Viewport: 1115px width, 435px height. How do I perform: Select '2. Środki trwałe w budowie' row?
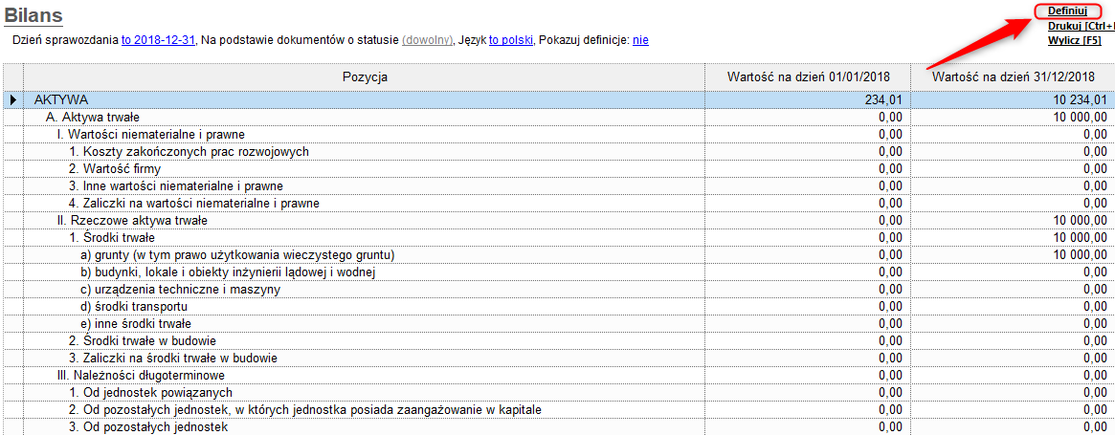pyautogui.click(x=142, y=341)
